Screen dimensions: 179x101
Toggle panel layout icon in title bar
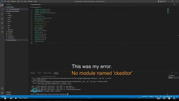coord(161,1)
